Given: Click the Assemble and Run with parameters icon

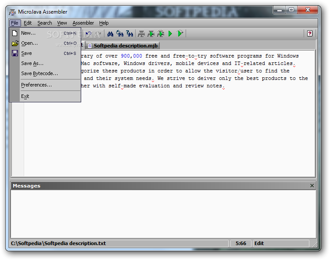Looking at the screenshot, I should (x=161, y=33).
